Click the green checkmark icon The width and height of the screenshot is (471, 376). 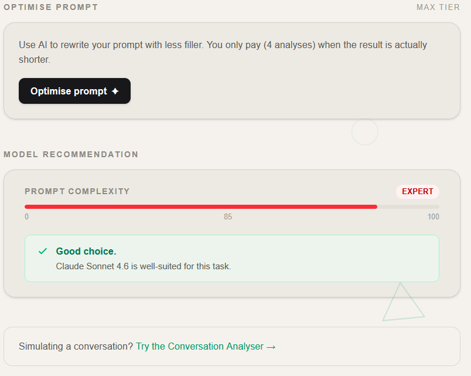pos(43,251)
